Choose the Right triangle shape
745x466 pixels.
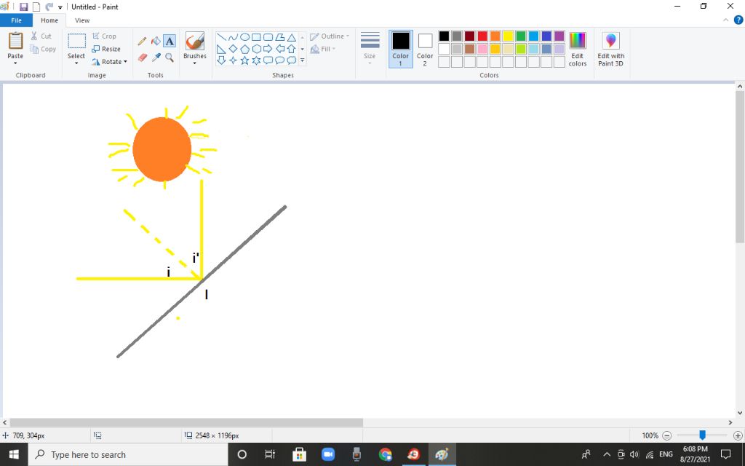[x=221, y=49]
